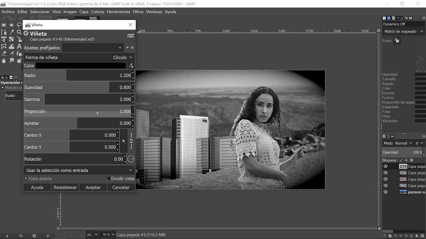Select the Text tool
Screen dimensions: 426x239
(x=19, y=46)
